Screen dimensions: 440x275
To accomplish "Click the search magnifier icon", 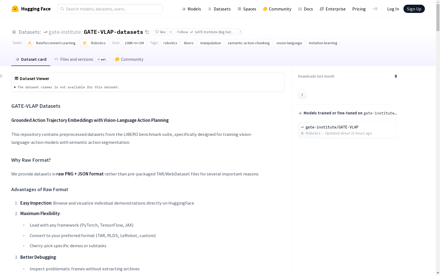I will point(62,9).
